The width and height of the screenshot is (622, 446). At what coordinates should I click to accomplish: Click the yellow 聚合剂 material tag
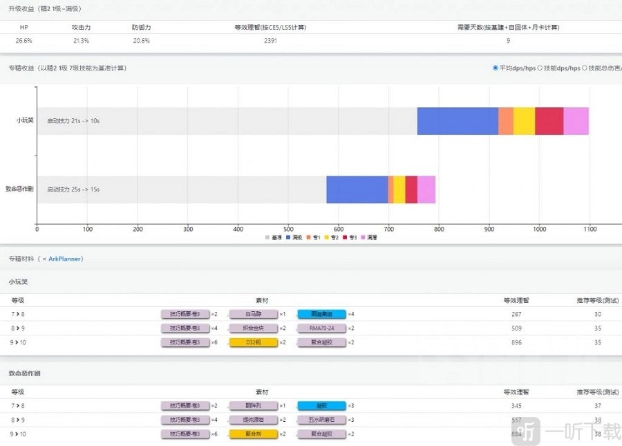click(252, 434)
